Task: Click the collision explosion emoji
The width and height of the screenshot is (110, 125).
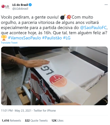Action: click(x=69, y=17)
